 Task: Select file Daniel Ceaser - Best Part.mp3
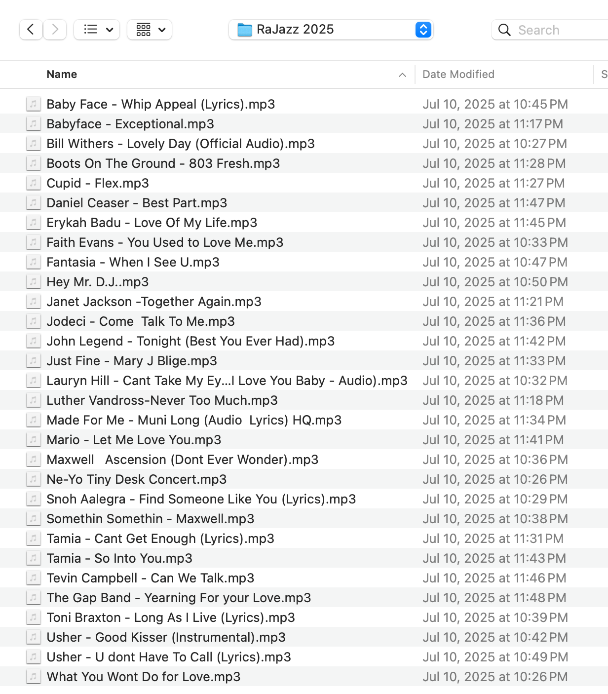point(137,203)
